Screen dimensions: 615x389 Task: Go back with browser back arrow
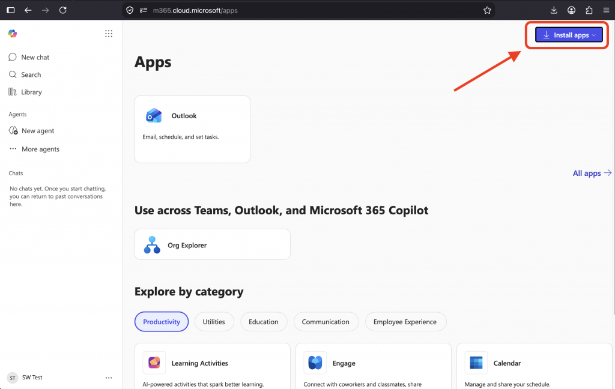tap(28, 10)
